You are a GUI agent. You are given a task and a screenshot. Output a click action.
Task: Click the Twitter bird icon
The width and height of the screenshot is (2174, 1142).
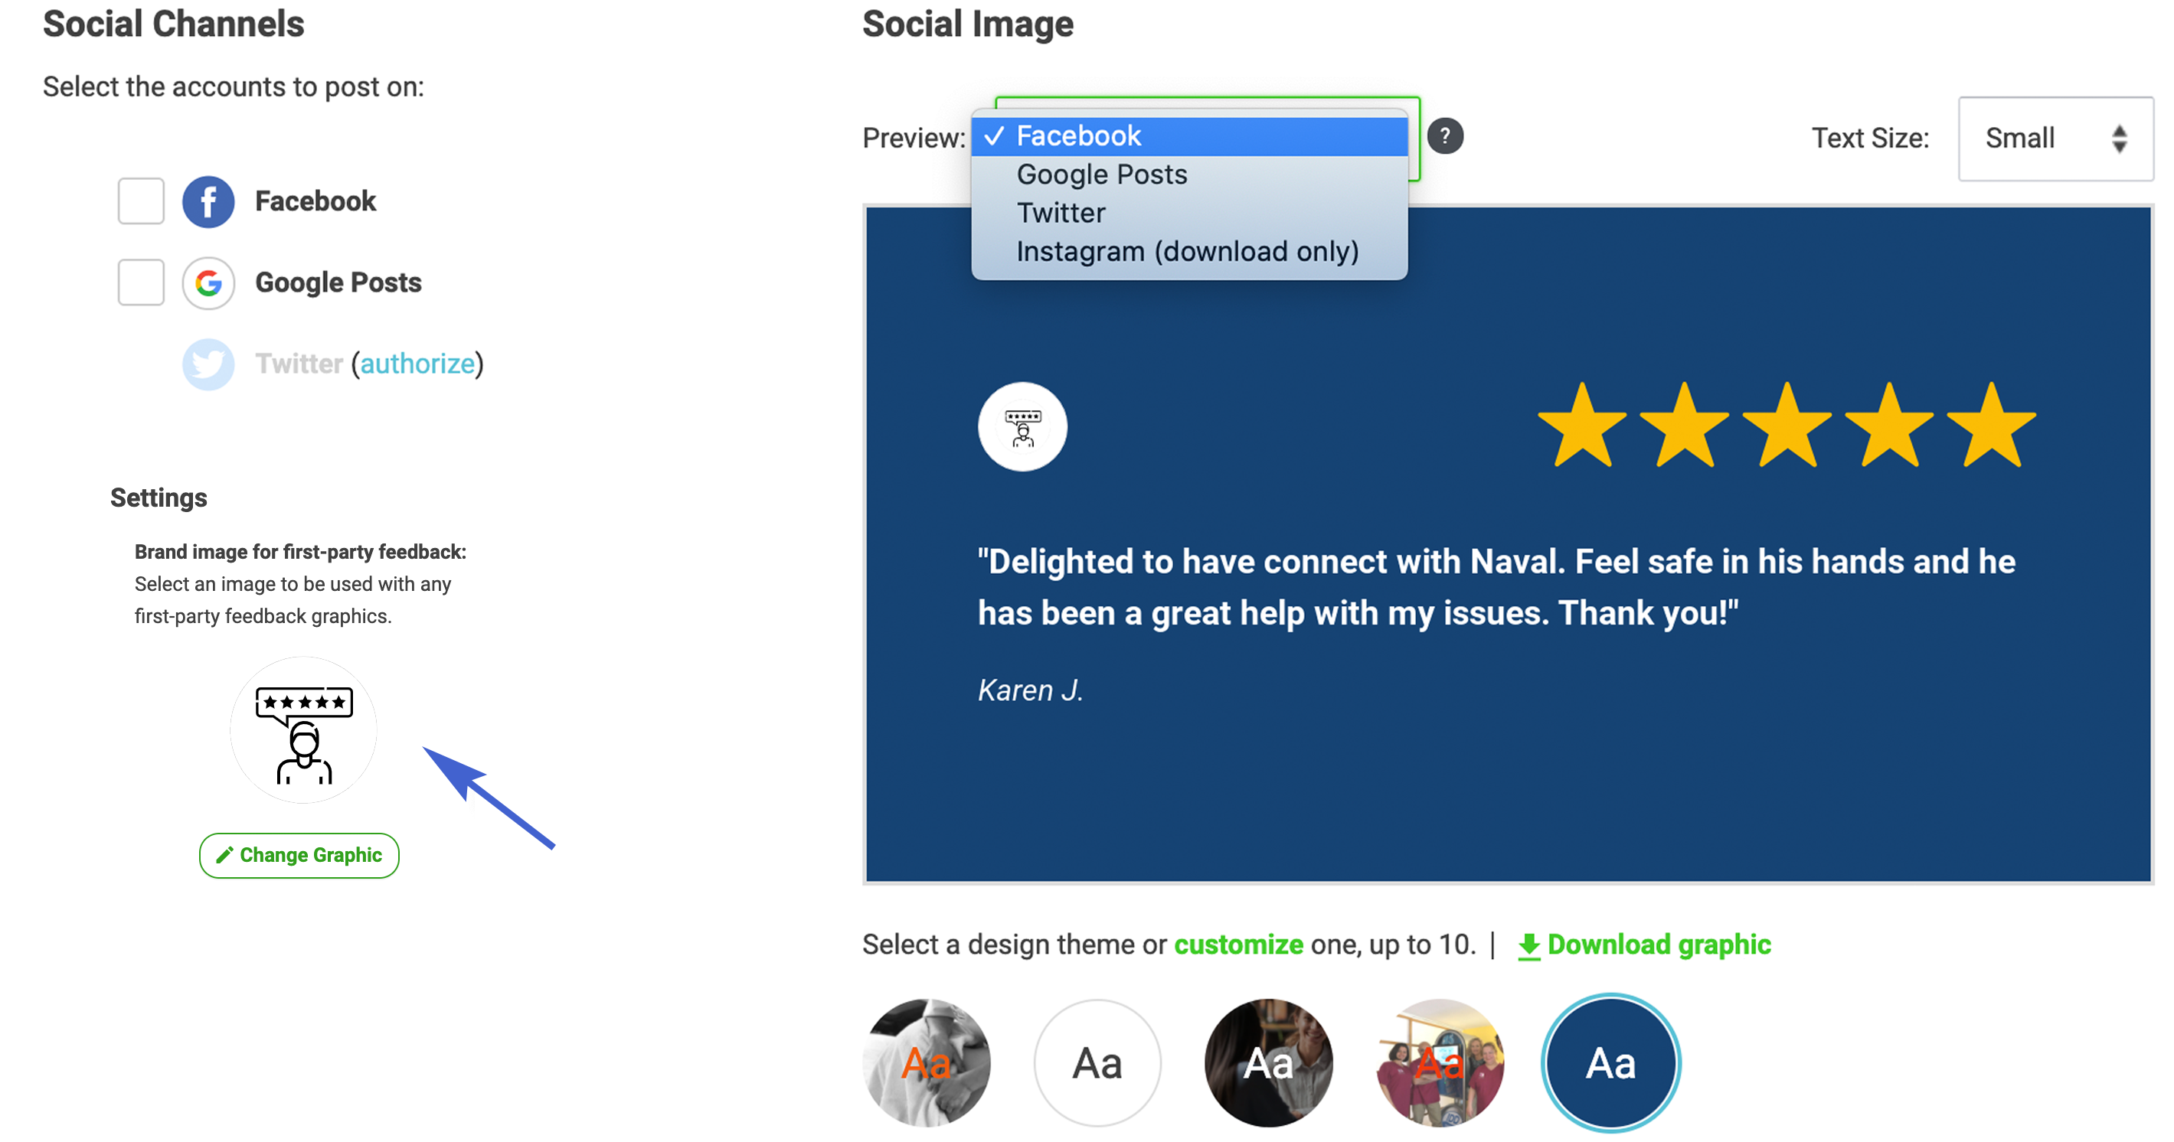tap(208, 364)
